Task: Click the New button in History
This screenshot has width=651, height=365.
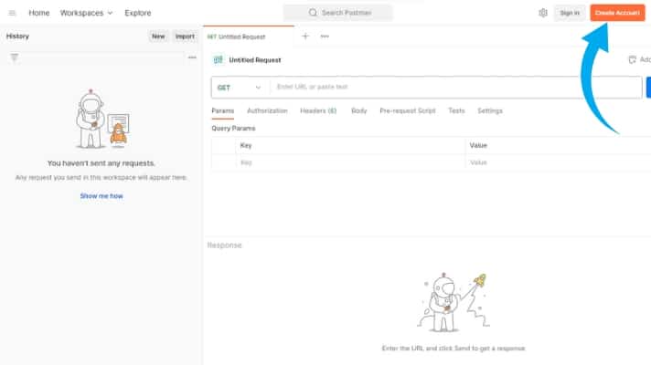Action: click(x=158, y=36)
